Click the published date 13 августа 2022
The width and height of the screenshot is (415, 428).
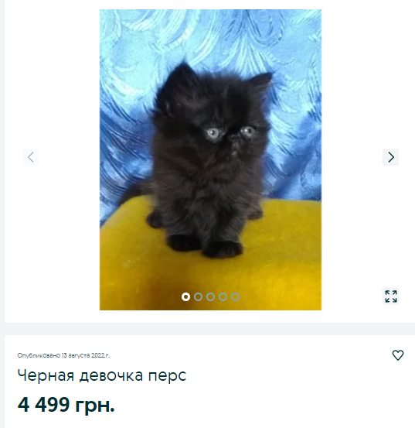click(x=86, y=355)
